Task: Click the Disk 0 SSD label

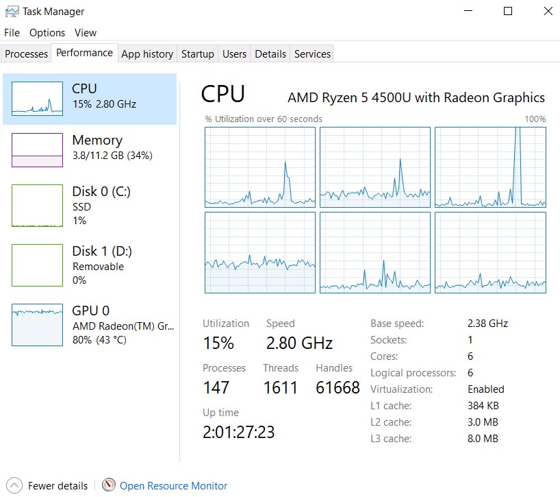Action: click(81, 206)
